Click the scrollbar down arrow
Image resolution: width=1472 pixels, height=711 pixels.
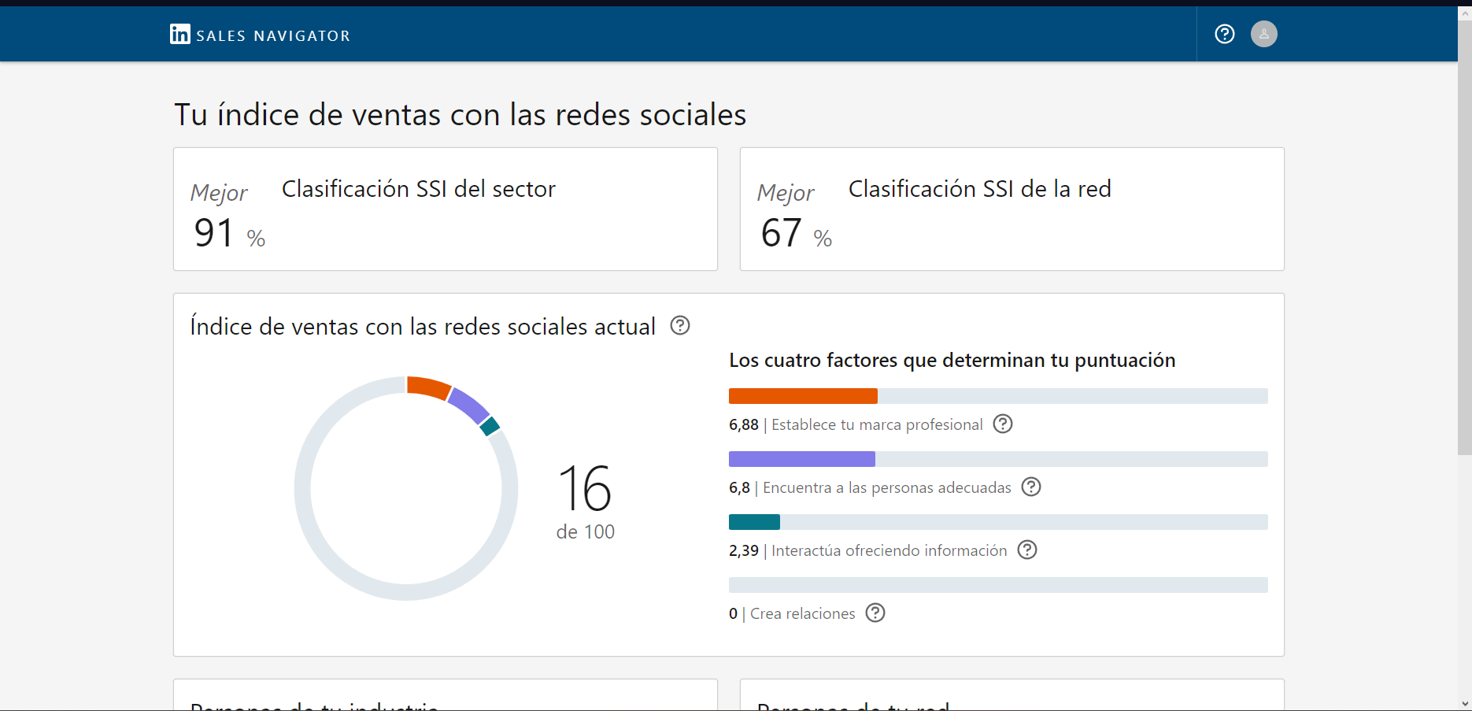click(x=1465, y=704)
